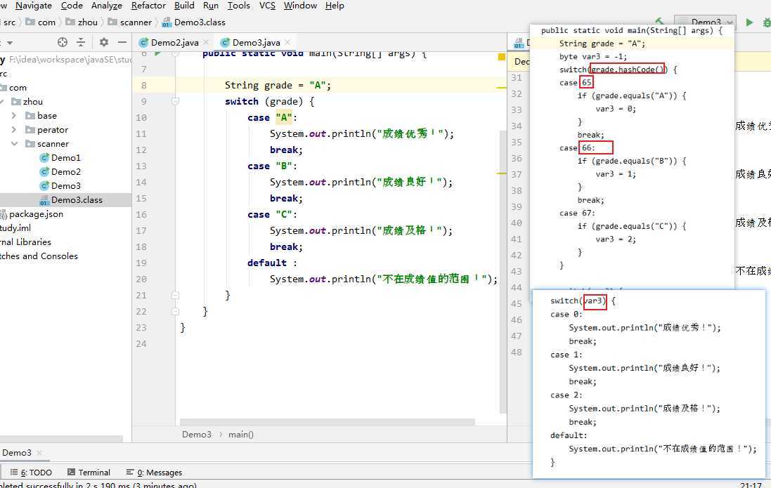Open Project panel settings gear
This screenshot has width=771, height=488.
click(x=104, y=42)
